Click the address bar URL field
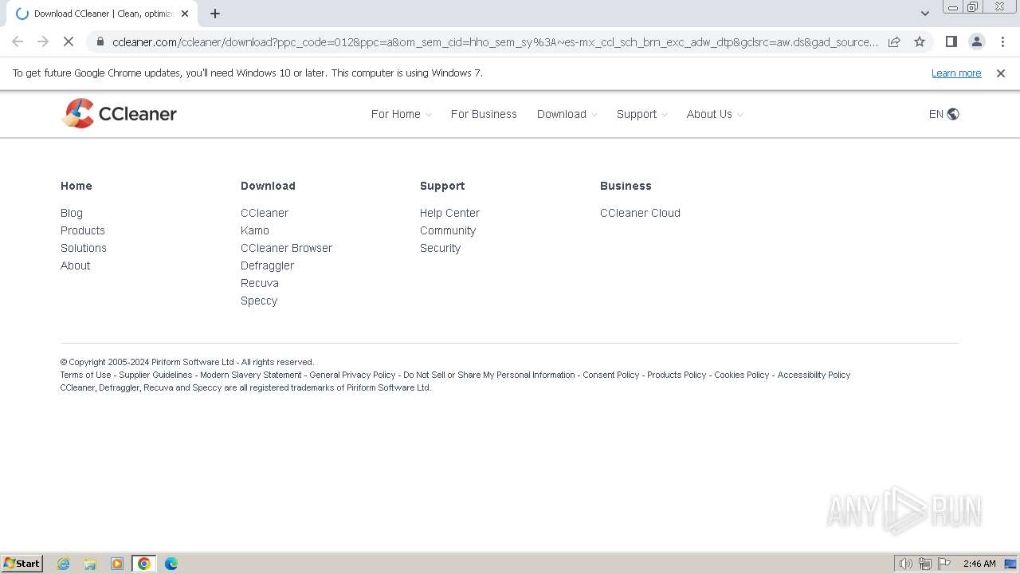Viewport: 1020px width, 574px height. point(494,41)
